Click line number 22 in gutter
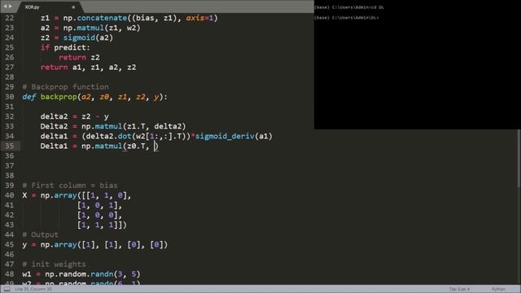 point(9,18)
